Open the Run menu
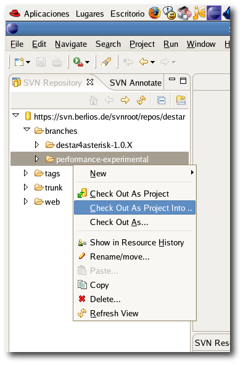The image size is (243, 365). pyautogui.click(x=171, y=44)
